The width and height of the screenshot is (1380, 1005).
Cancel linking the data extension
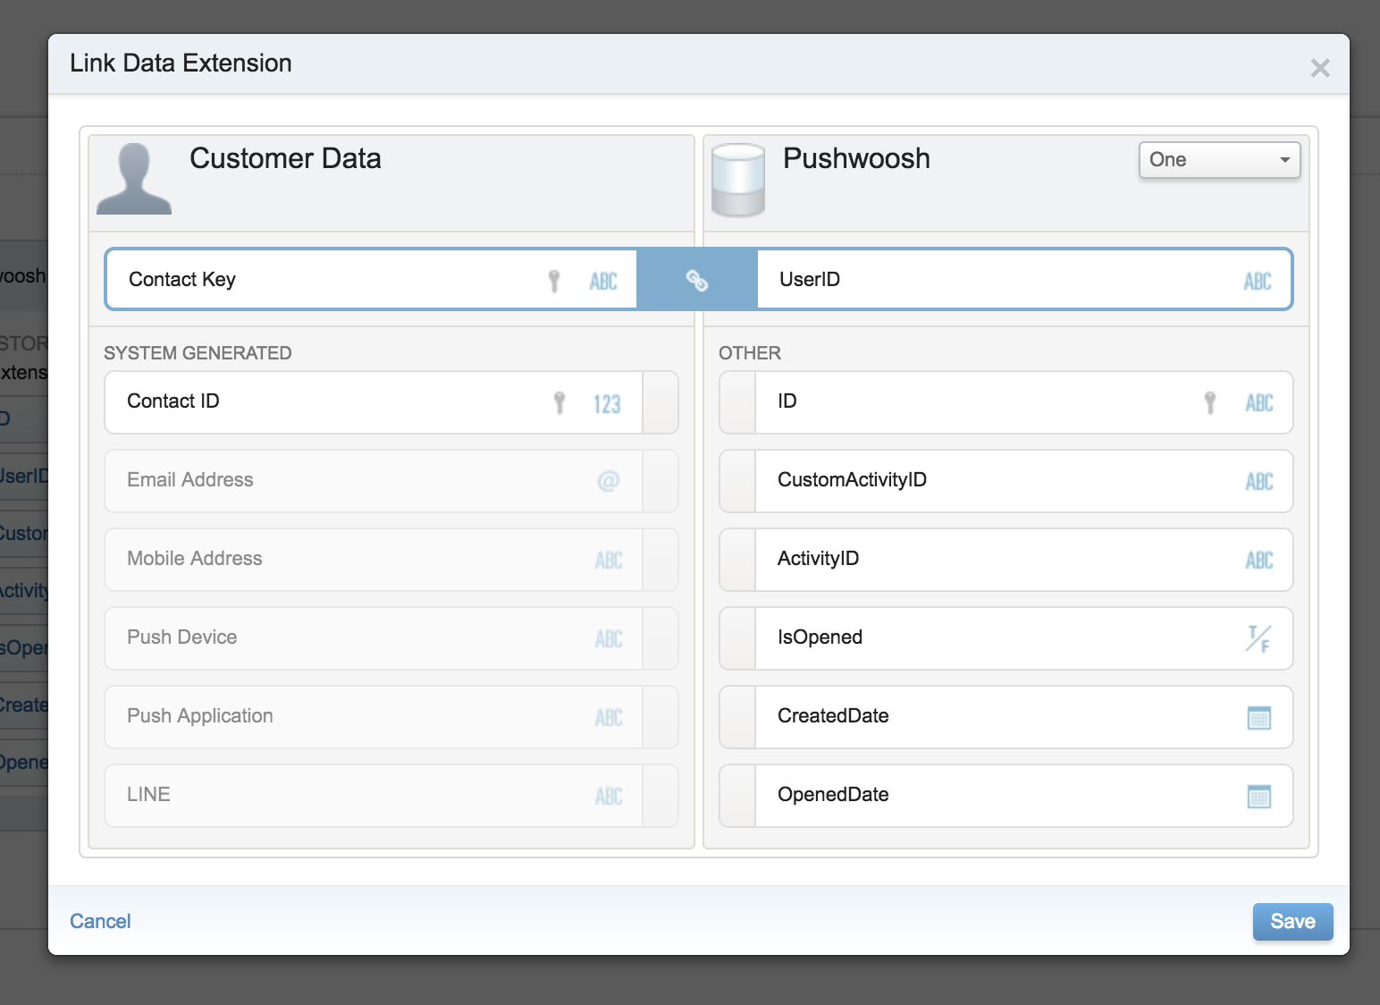click(100, 921)
